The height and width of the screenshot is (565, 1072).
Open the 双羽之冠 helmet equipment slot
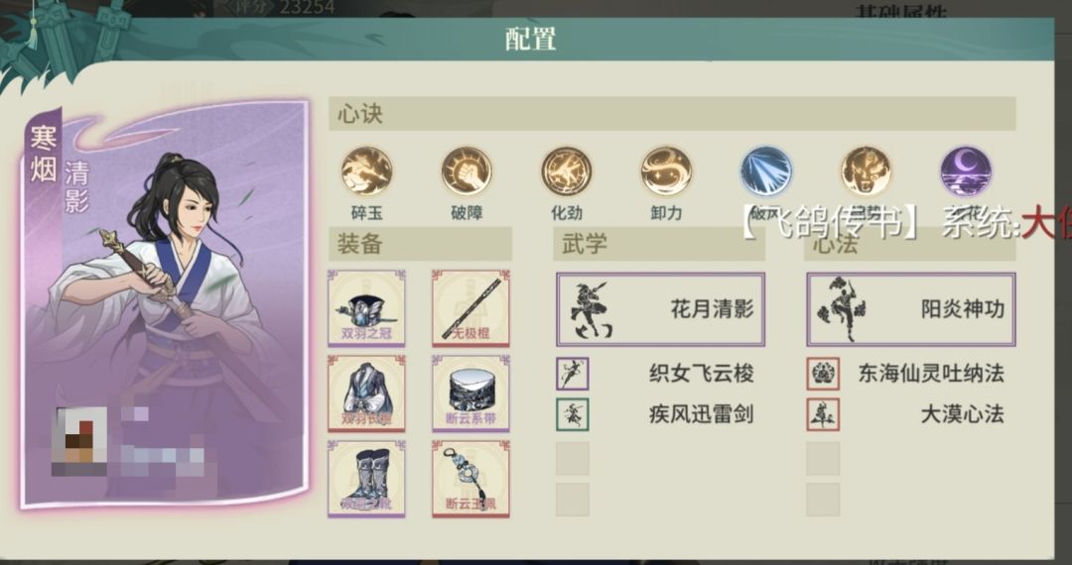pos(366,308)
